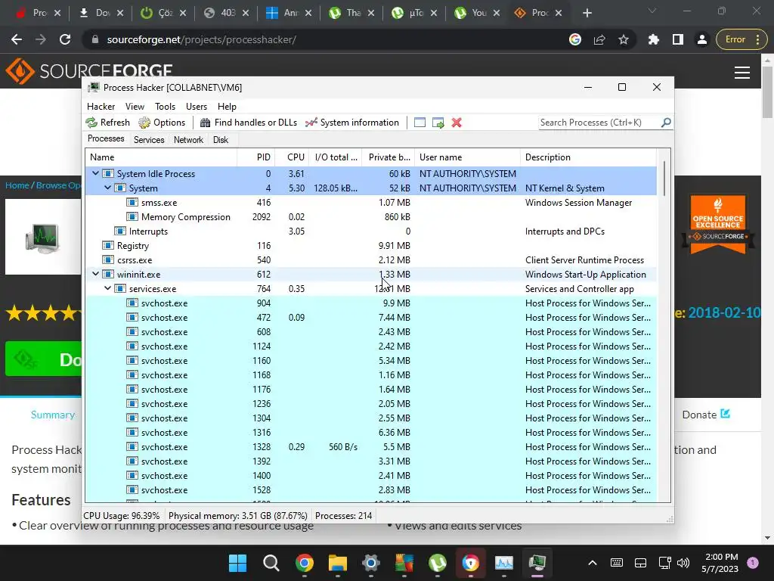774x581 pixels.
Task: Collapse the services.exe tree node
Action: click(107, 288)
